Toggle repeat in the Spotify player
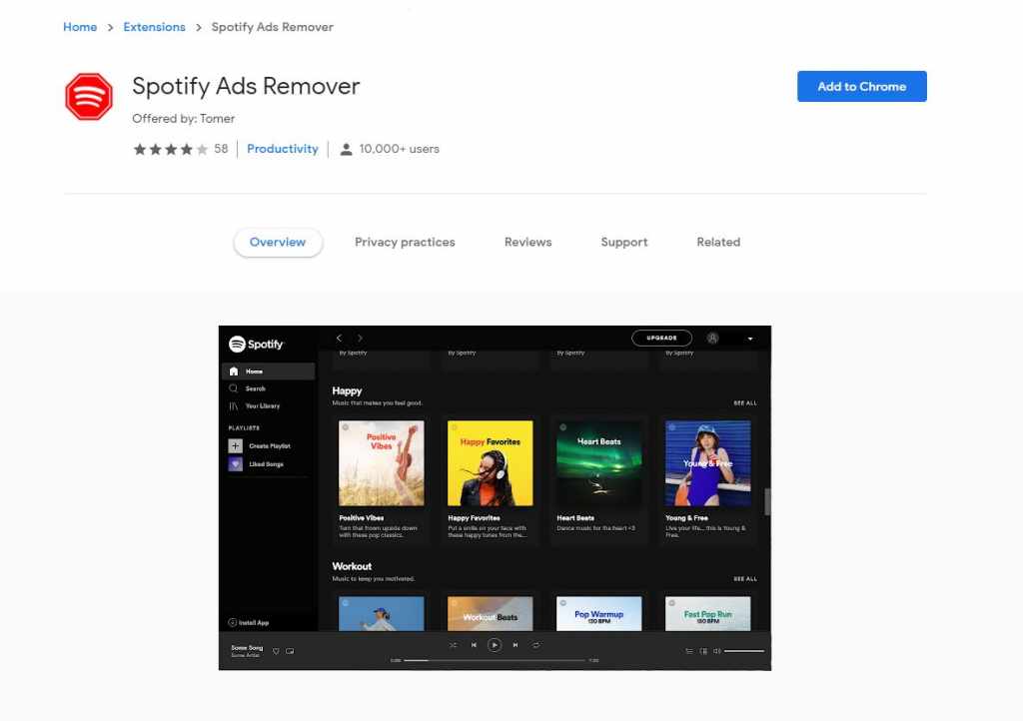 535,645
